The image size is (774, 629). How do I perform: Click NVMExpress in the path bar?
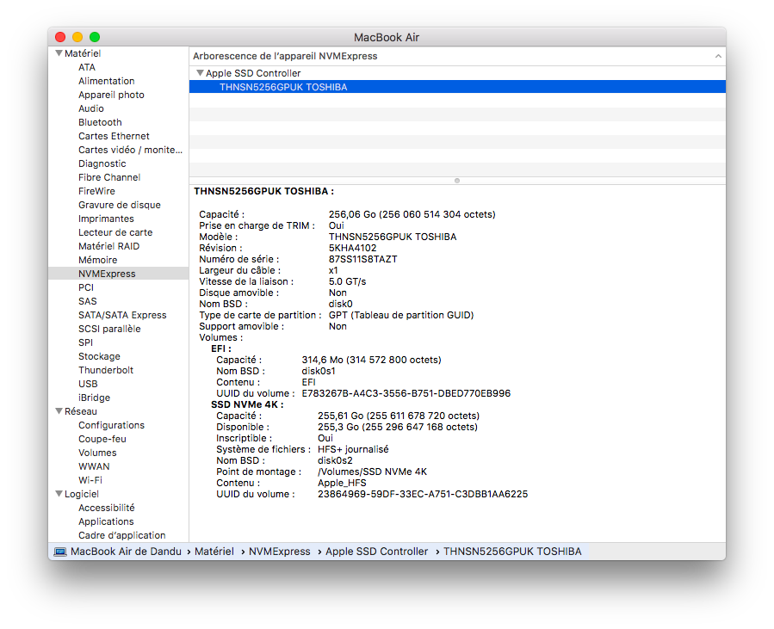point(280,552)
